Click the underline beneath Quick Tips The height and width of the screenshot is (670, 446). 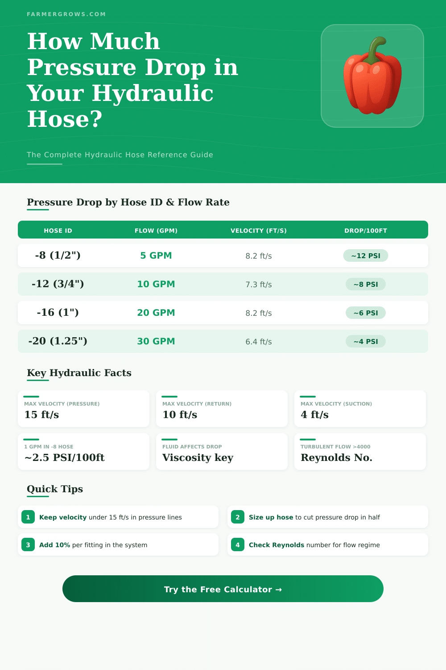coord(38,497)
